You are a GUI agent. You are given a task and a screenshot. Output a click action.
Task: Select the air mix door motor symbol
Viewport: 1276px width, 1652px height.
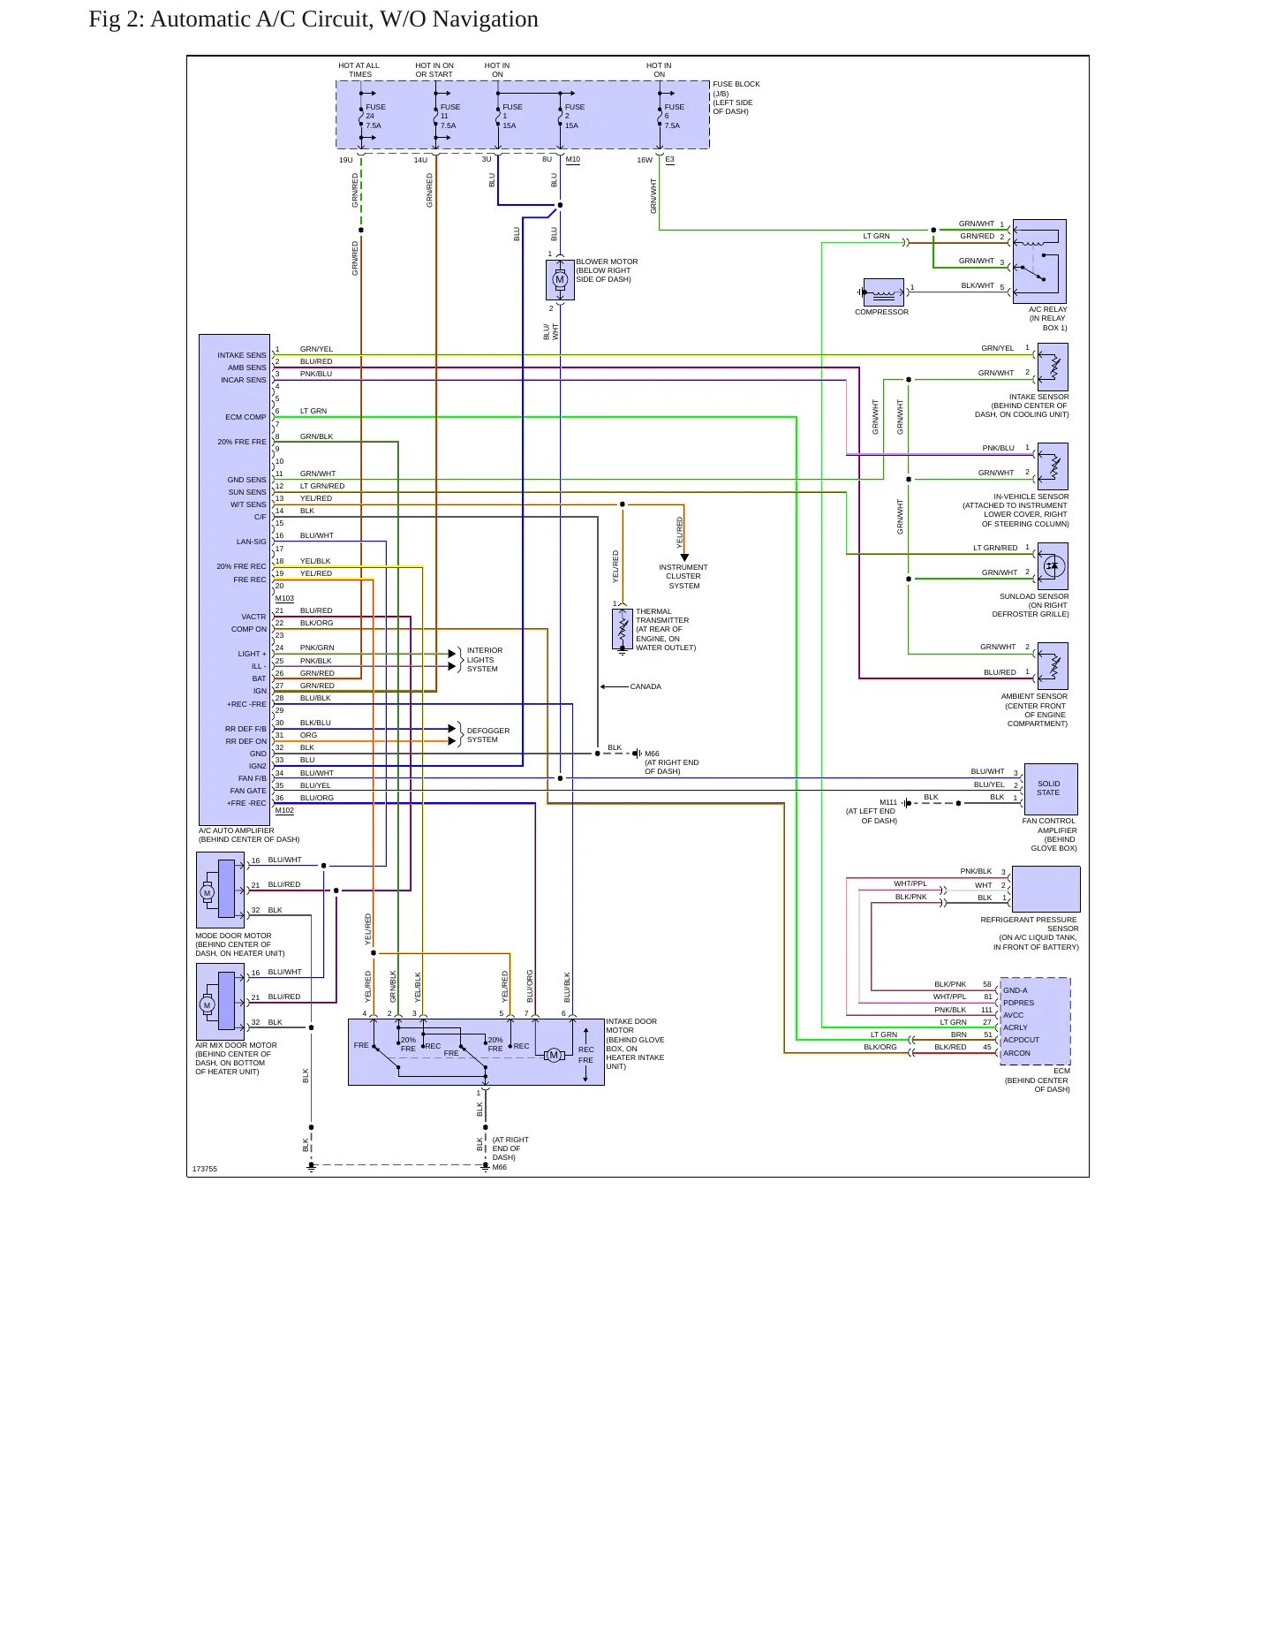coord(220,1002)
